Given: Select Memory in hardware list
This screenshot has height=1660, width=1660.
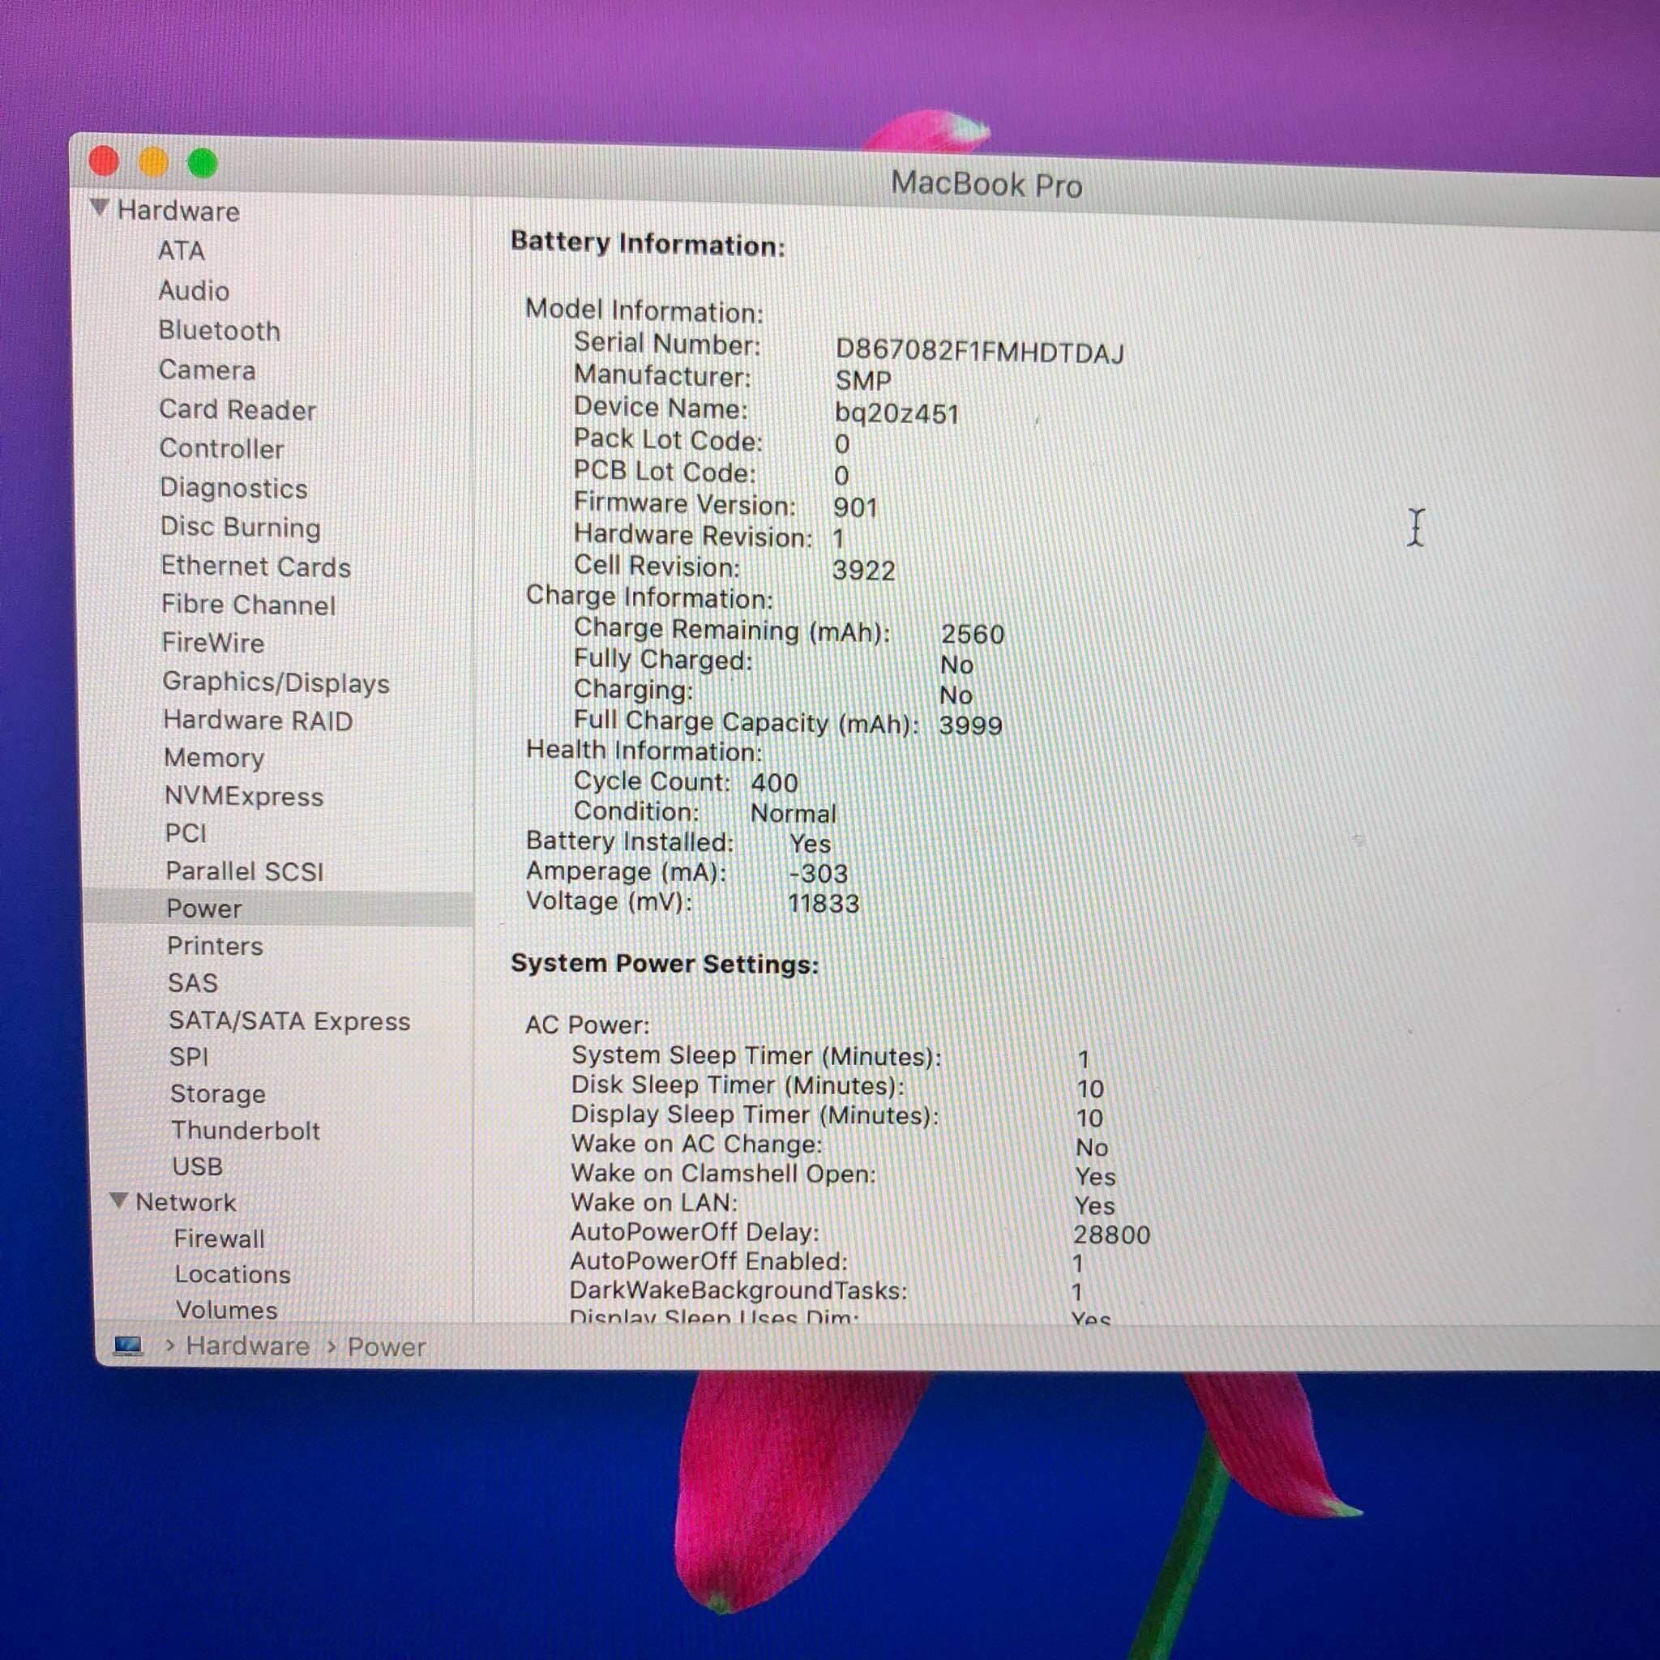Looking at the screenshot, I should 214,758.
